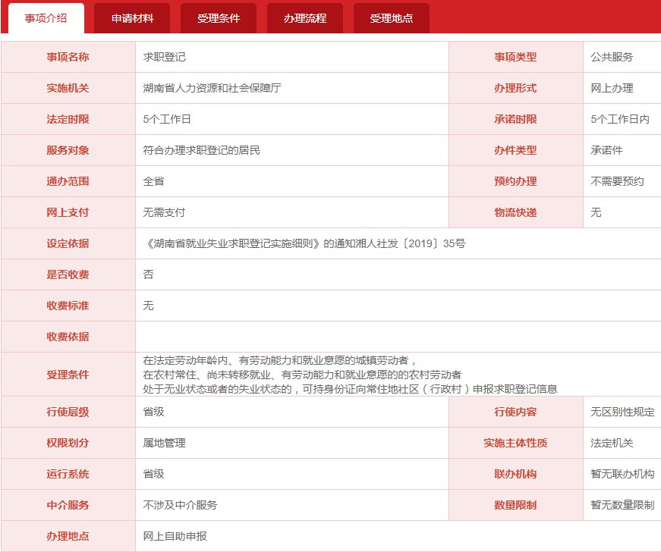Image resolution: width=661 pixels, height=552 pixels.
Task: Click the 公共服务 value cell
Action: coord(612,57)
